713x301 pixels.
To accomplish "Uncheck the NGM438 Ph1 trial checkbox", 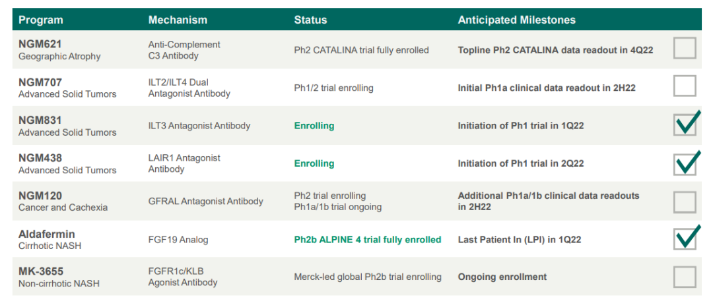I will [x=685, y=163].
